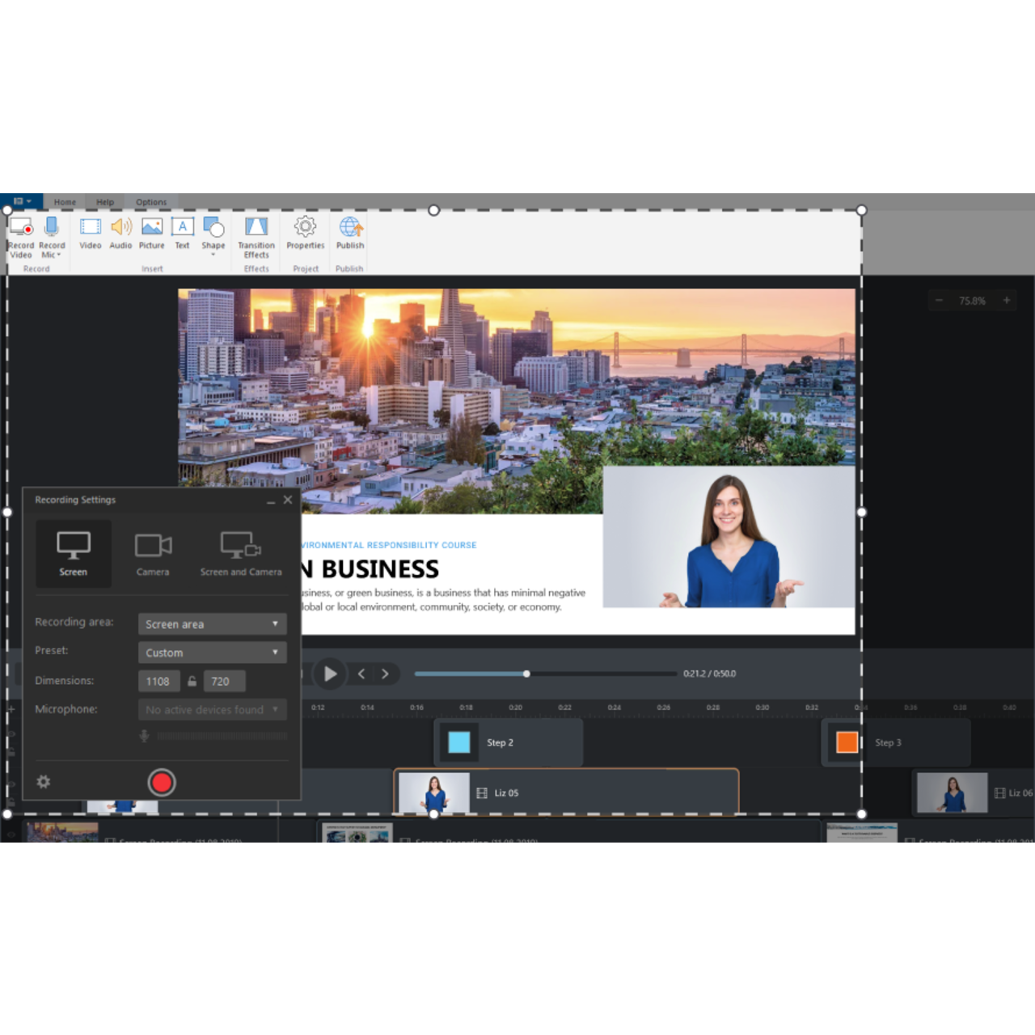Switch to the Options ribbon tab
1035x1035 pixels.
click(x=150, y=201)
